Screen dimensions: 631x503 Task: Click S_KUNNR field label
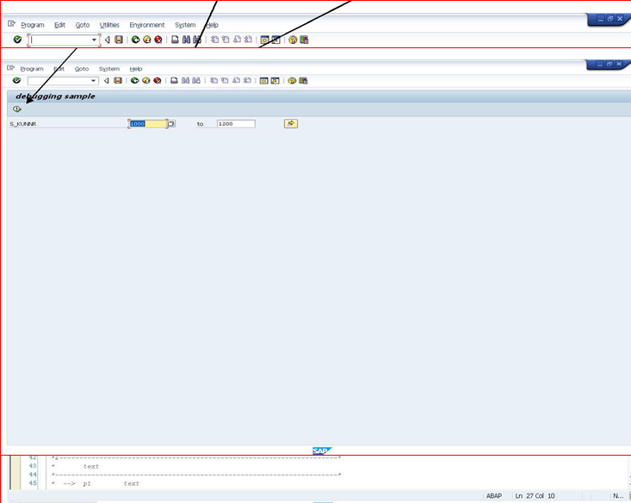click(x=23, y=124)
